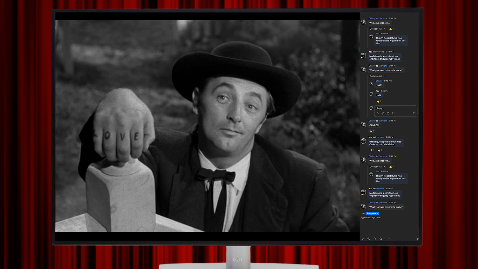Click 'Everyone' in the Midge message header
The width and height of the screenshot is (478, 269).
(x=380, y=137)
